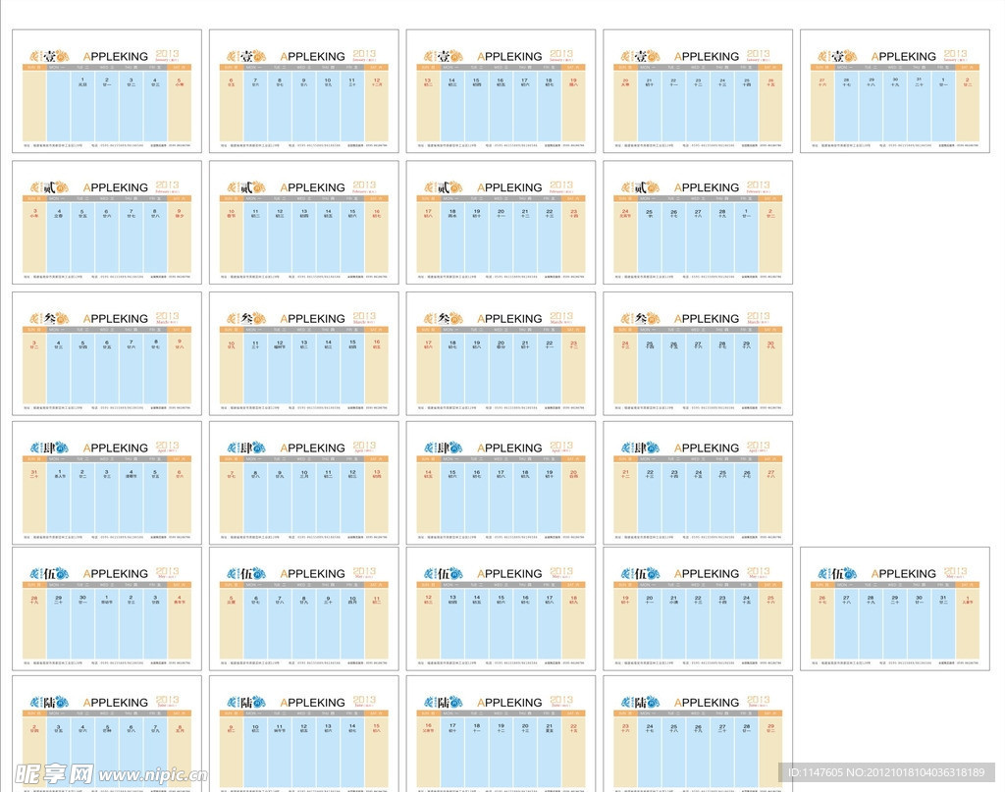Choose the March week page dated 24 to 30
The height and width of the screenshot is (792, 1005).
[x=698, y=353]
